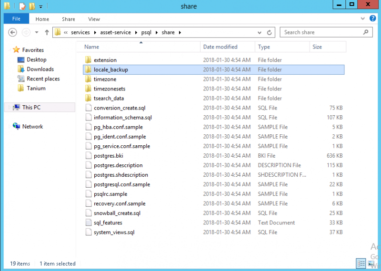Screen dimensions: 381x271
Task: Click the New folder icon in title bar
Action: pyautogui.click(x=32, y=6)
